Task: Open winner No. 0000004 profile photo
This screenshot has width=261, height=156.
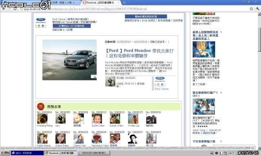Action: pyautogui.click(x=42, y=119)
